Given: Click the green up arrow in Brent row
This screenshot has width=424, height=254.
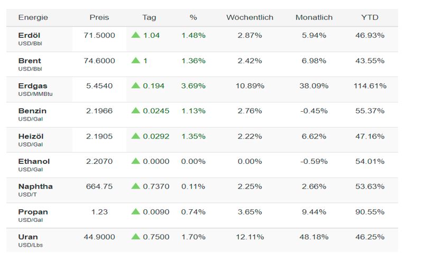Looking at the screenshot, I should tap(136, 61).
